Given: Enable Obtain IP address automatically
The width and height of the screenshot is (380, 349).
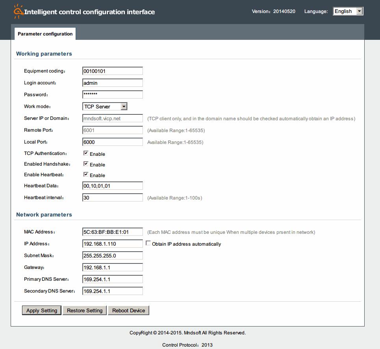Looking at the screenshot, I should (148, 244).
